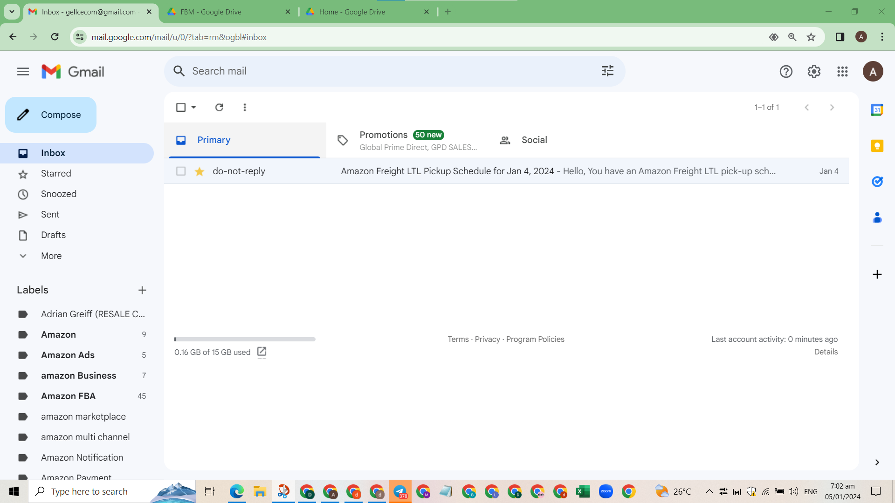
Task: Open the Gmail main menu hamburger
Action: pos(23,71)
